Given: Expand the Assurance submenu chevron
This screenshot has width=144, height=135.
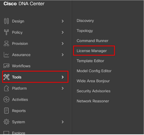Looking at the screenshot, I should [63, 55].
